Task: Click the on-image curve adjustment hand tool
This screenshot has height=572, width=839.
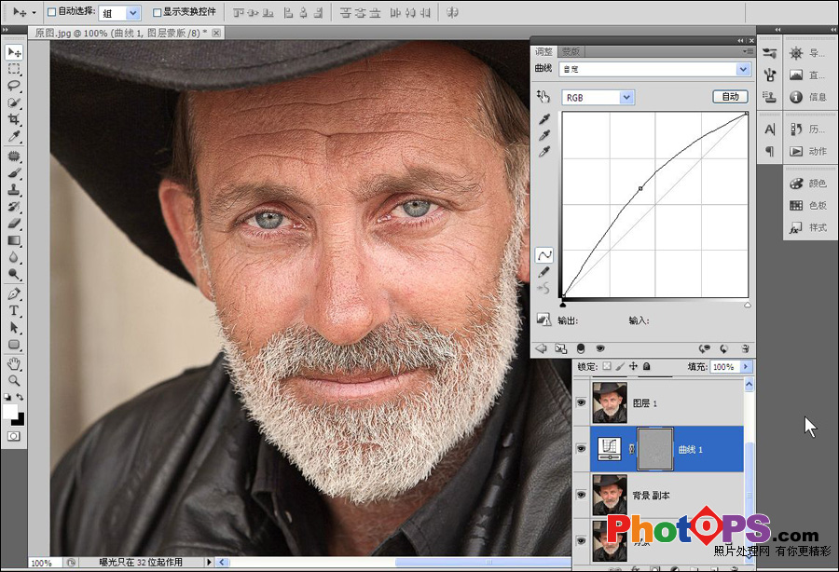Action: click(x=543, y=96)
